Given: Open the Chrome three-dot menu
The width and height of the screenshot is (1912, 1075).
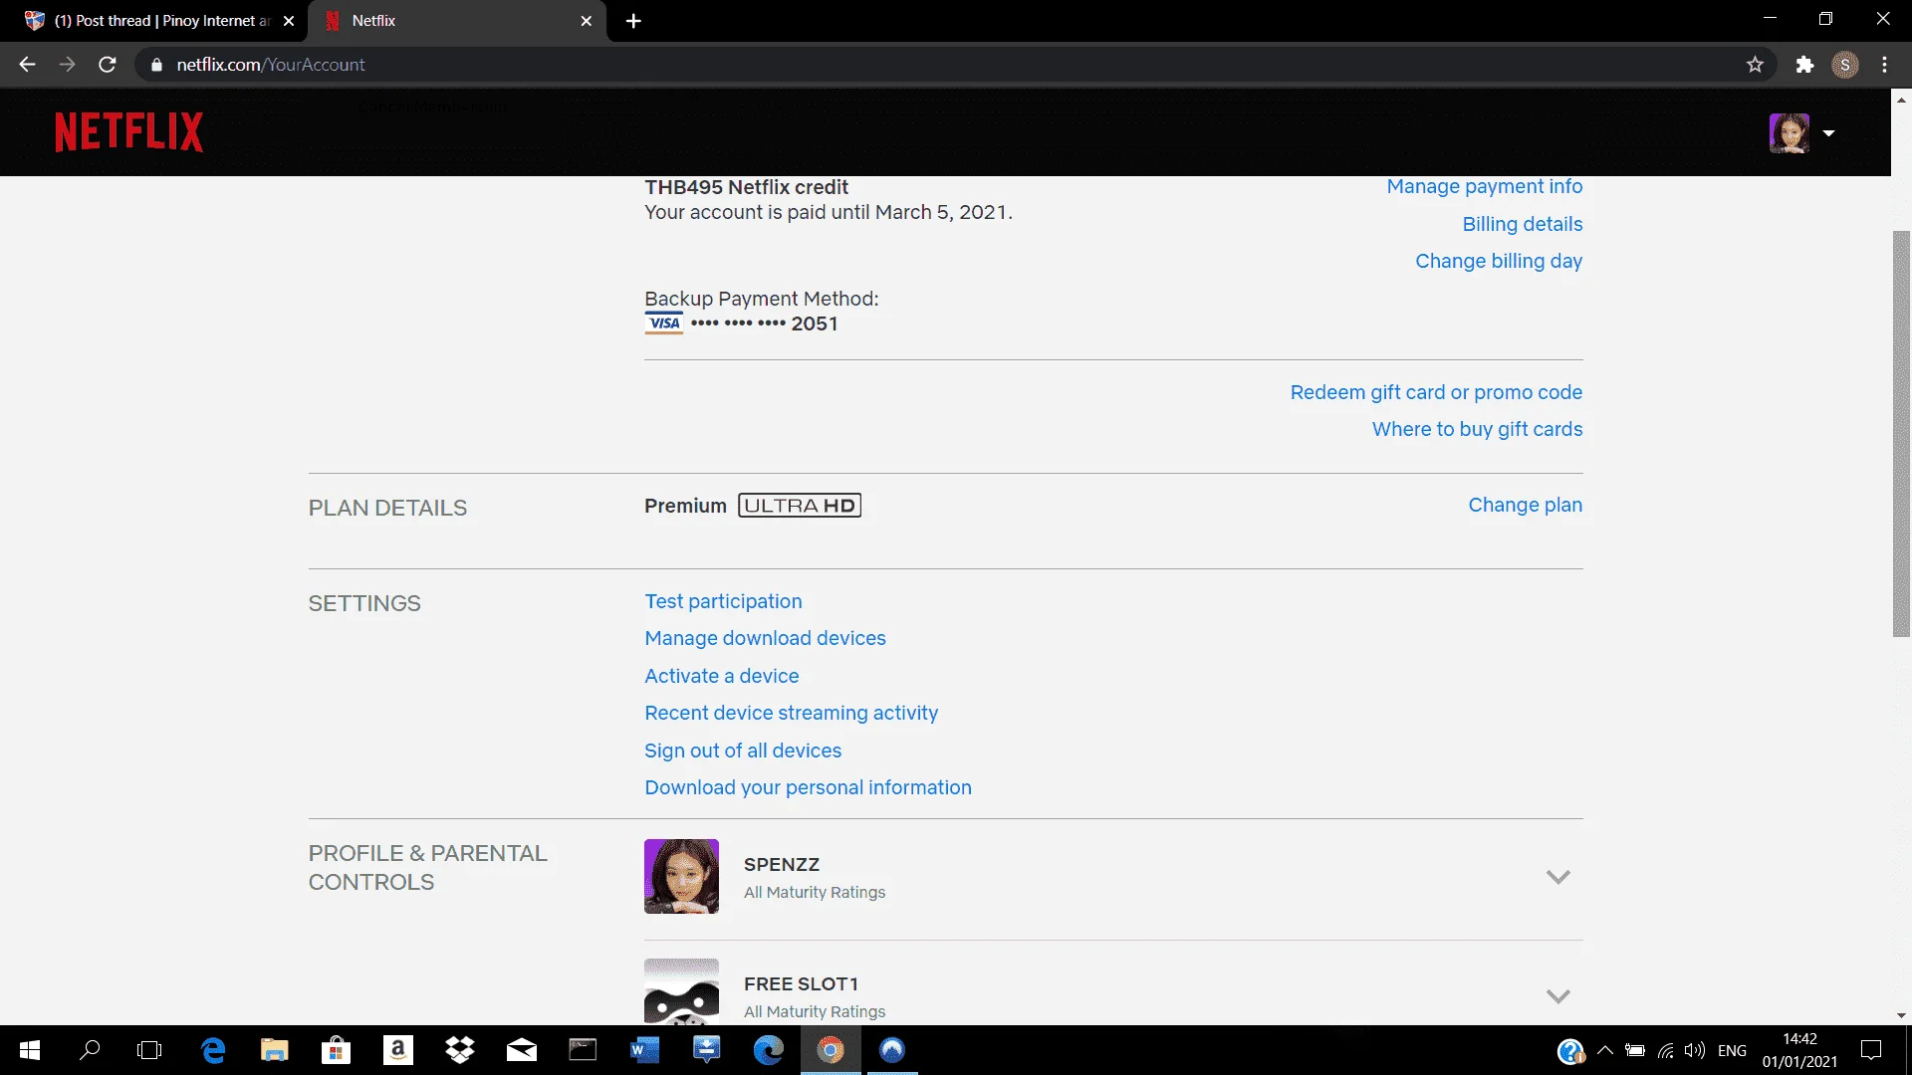Looking at the screenshot, I should pyautogui.click(x=1884, y=65).
